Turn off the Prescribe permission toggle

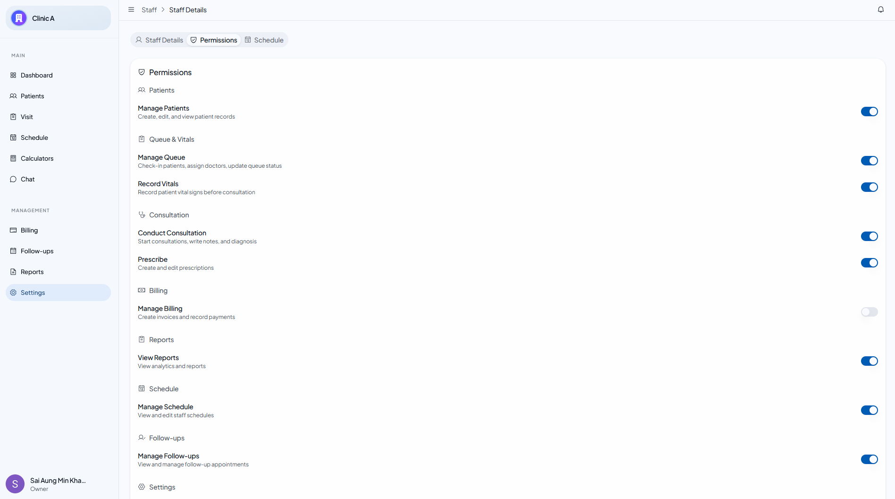[x=869, y=263]
